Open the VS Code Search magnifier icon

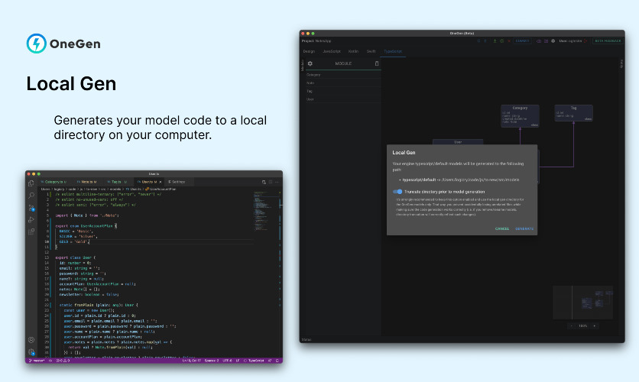[x=31, y=196]
